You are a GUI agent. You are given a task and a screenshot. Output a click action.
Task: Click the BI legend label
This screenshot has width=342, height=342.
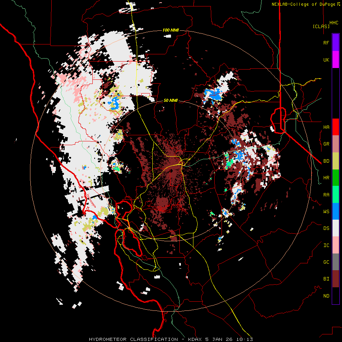pos(326,279)
